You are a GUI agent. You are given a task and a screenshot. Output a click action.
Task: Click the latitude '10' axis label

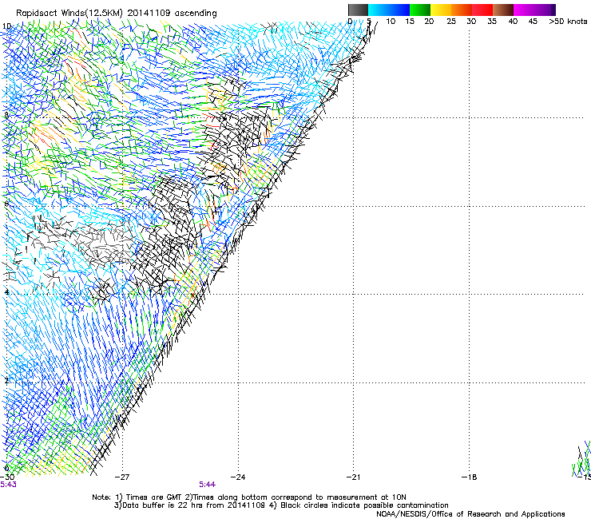pos(6,26)
